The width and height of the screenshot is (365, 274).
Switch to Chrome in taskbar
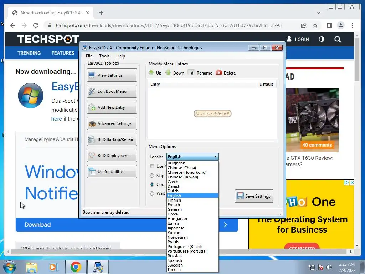(76, 267)
